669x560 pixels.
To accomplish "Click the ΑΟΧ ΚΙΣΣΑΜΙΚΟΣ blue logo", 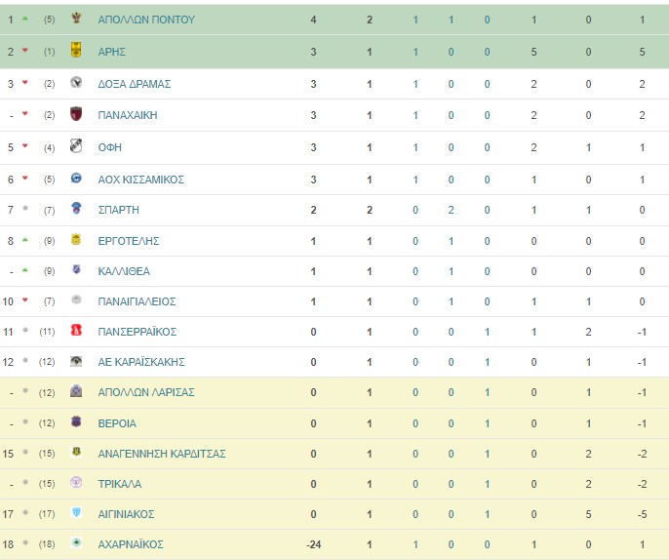I will 76,178.
